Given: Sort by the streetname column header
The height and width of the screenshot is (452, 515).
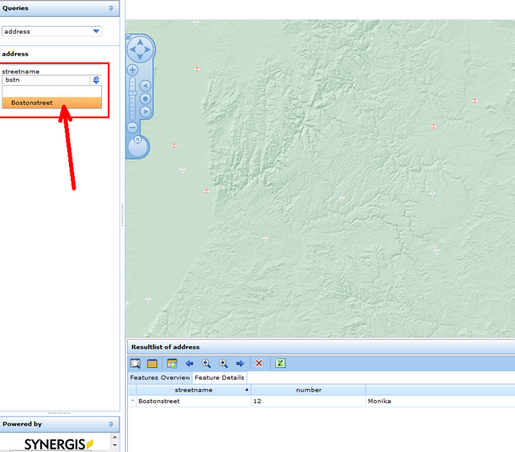Looking at the screenshot, I should tap(194, 390).
